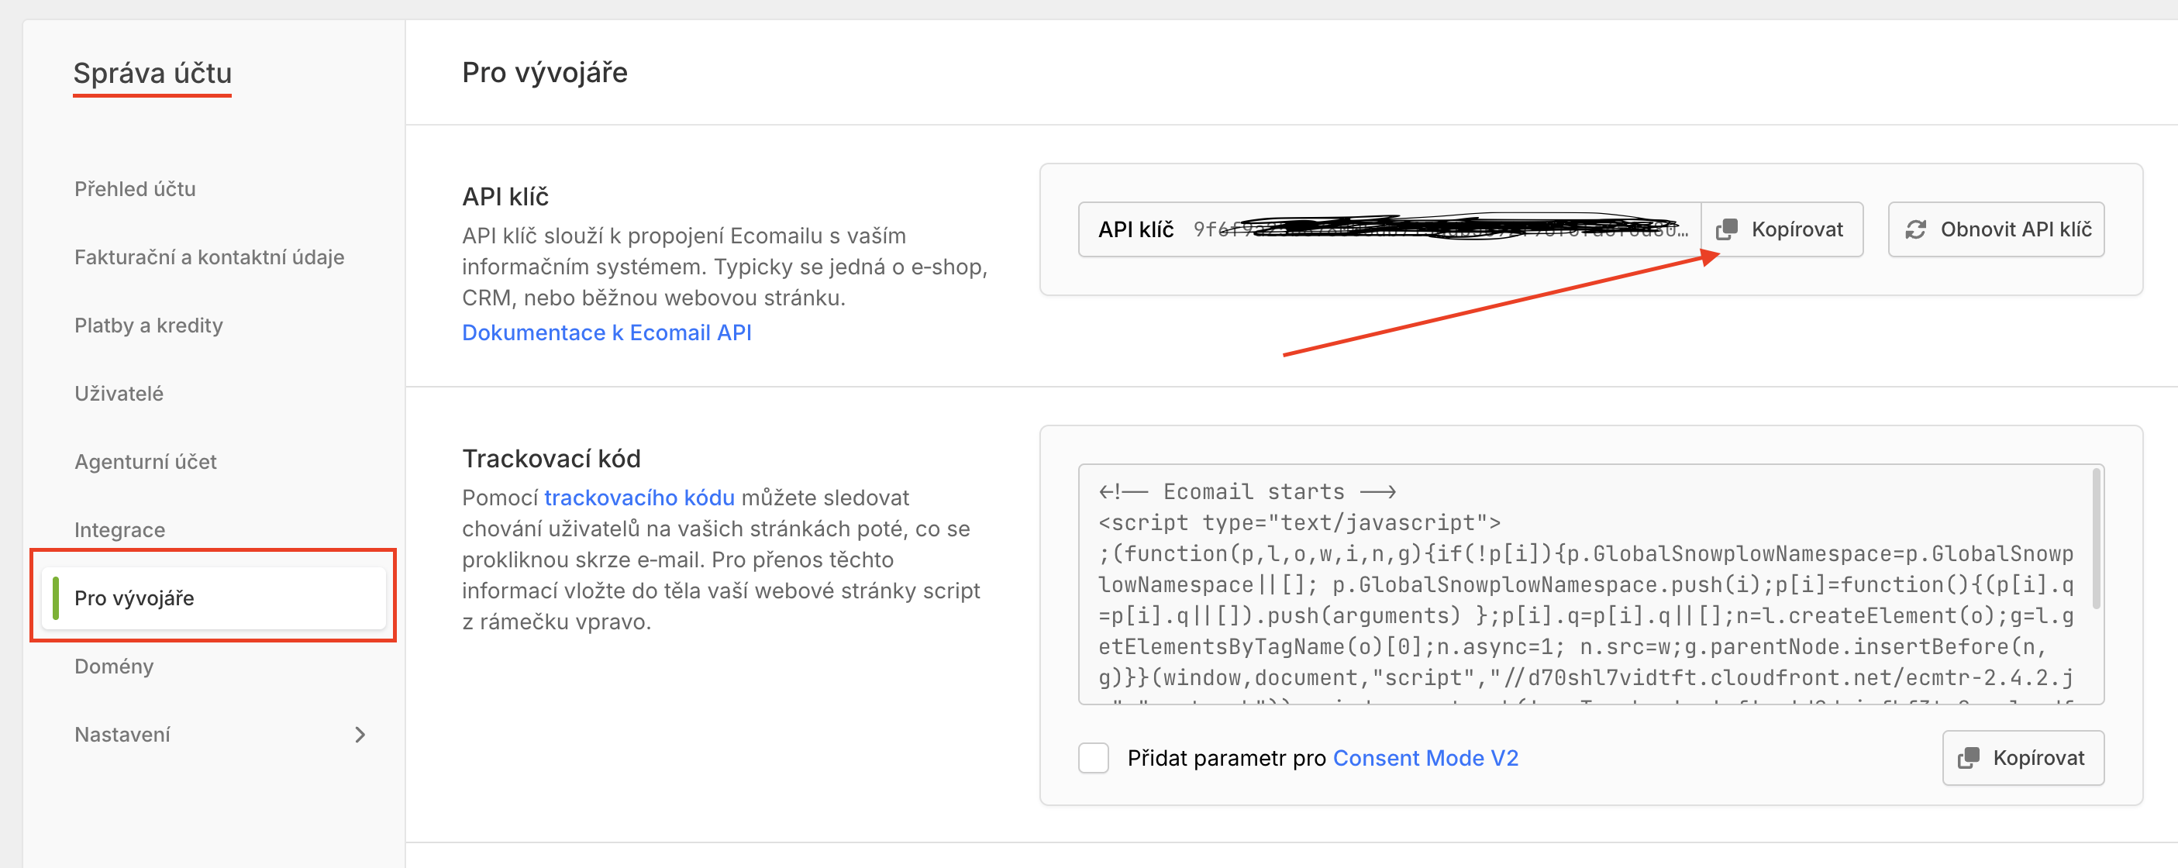
Task: Click the Trackovací kód section title
Action: [551, 459]
